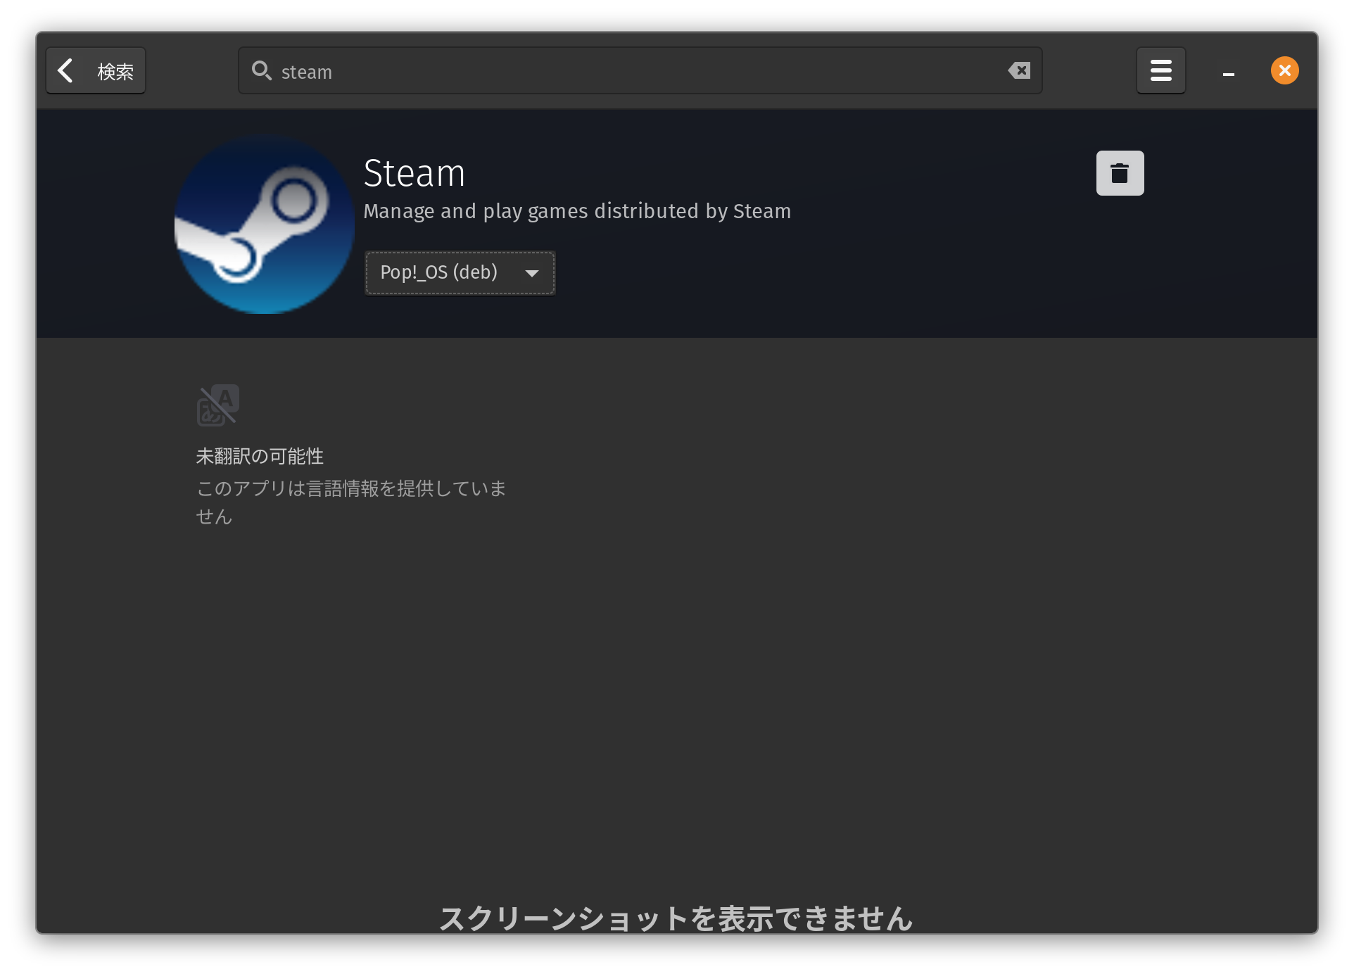Click the back arrow icon
The width and height of the screenshot is (1354, 974).
pos(67,70)
